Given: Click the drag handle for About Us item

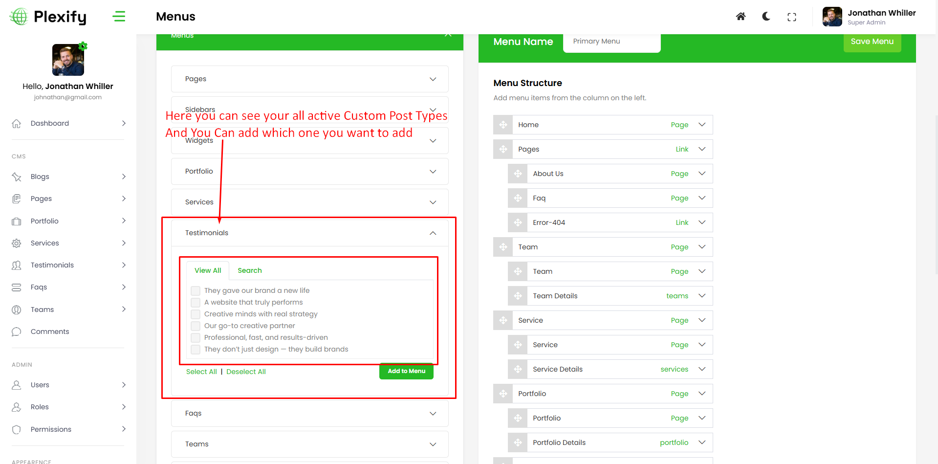Looking at the screenshot, I should pos(518,174).
